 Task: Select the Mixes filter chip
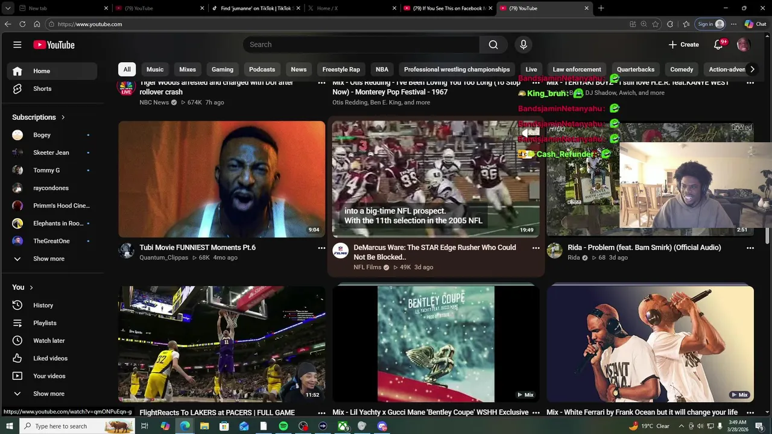[188, 69]
